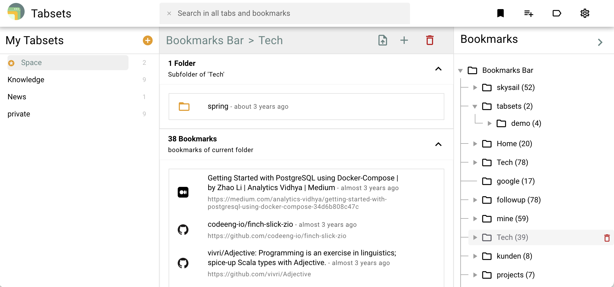
Task: Click the GitHub favicon for vivri/Adjective
Action: (183, 263)
